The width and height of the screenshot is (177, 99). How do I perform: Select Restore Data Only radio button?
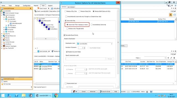[79, 11]
